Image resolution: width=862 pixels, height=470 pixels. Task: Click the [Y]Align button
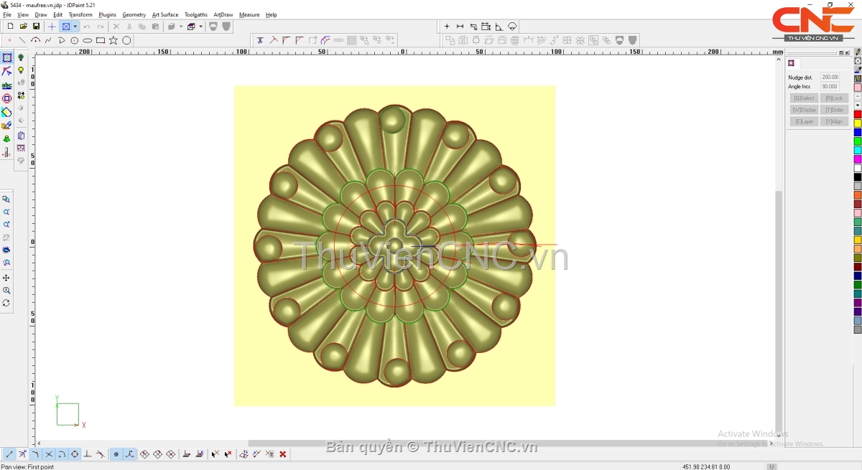(x=835, y=121)
